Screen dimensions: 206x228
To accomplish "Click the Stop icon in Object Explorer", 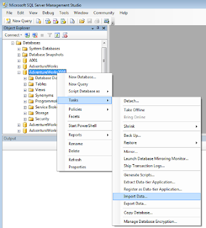I will point(42,35).
